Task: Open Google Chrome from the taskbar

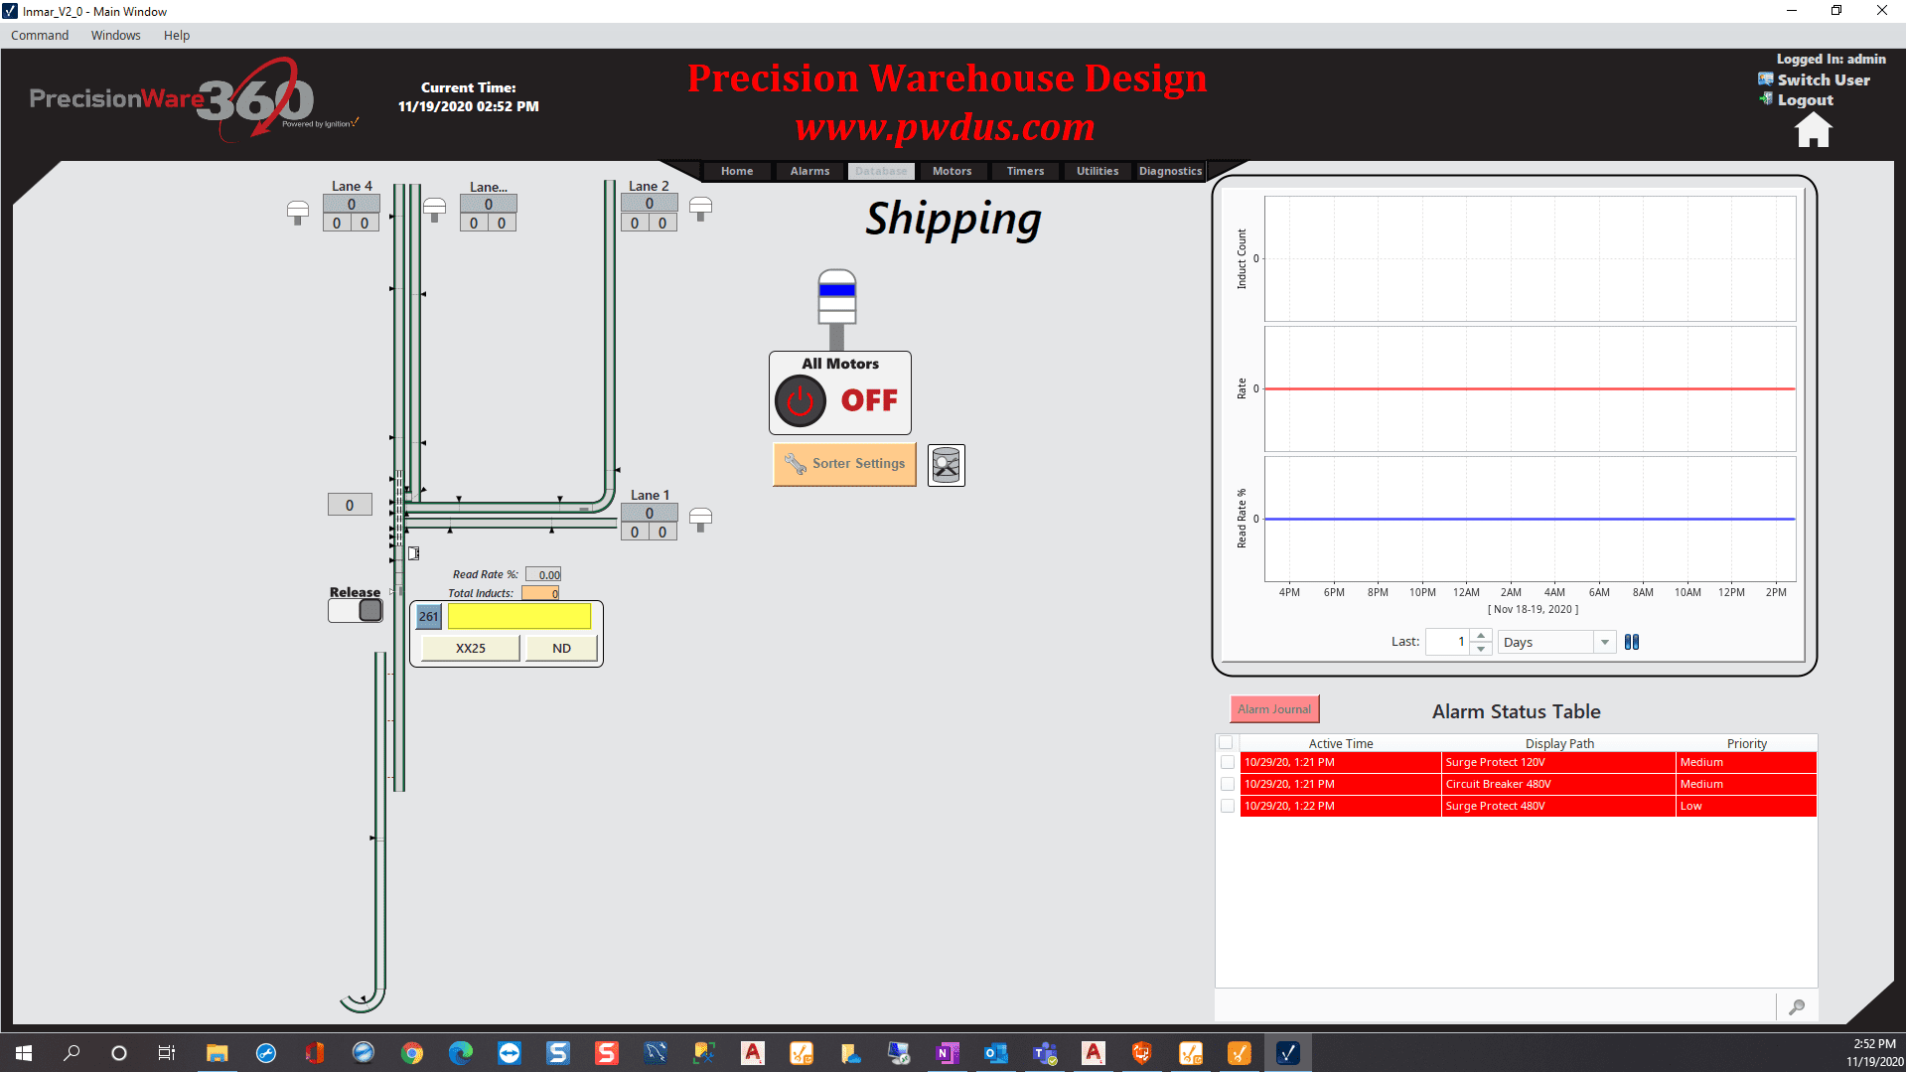Action: point(411,1053)
